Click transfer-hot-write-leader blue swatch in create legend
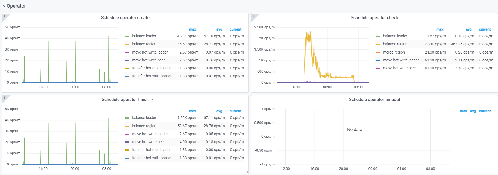The width and height of the screenshot is (498, 175). point(127,76)
